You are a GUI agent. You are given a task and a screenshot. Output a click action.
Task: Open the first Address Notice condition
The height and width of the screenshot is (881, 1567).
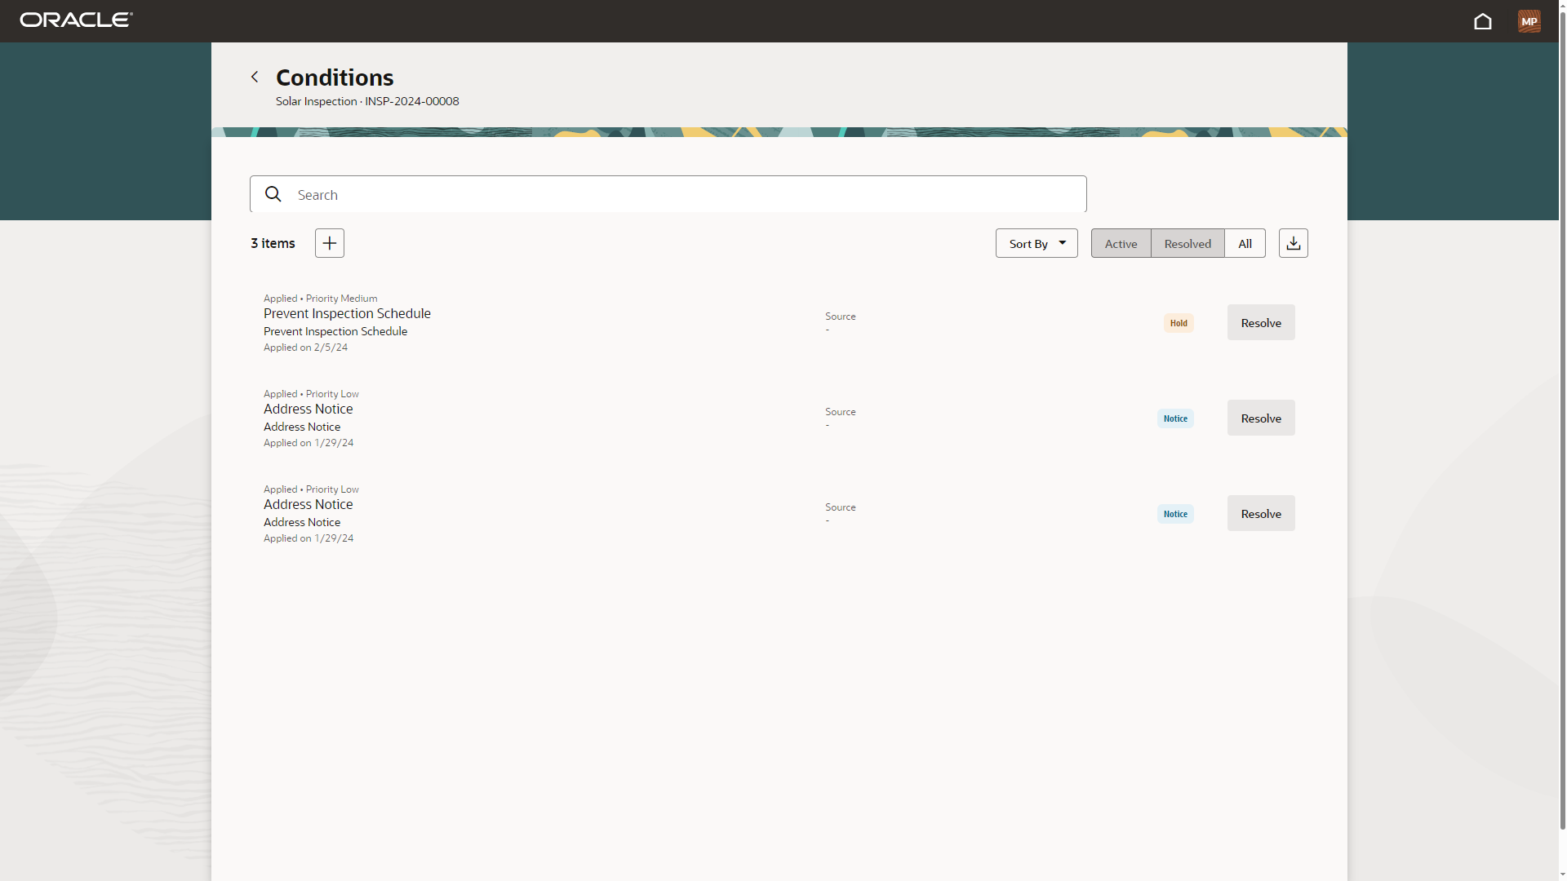[308, 409]
